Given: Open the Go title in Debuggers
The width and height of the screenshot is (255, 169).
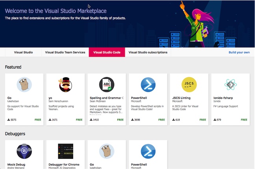Looking at the screenshot, I should click(92, 164).
